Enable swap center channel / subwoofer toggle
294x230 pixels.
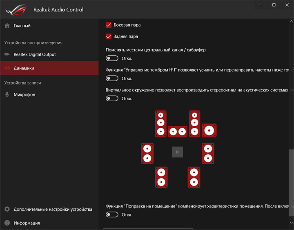click(x=112, y=58)
